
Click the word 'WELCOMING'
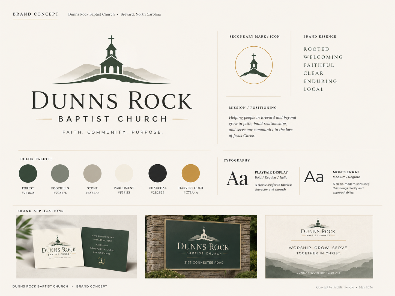(323, 57)
